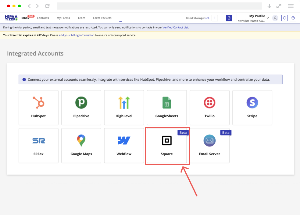Open the Pipedrive integration card
Viewport: 300px width, 215px height.
81,107
